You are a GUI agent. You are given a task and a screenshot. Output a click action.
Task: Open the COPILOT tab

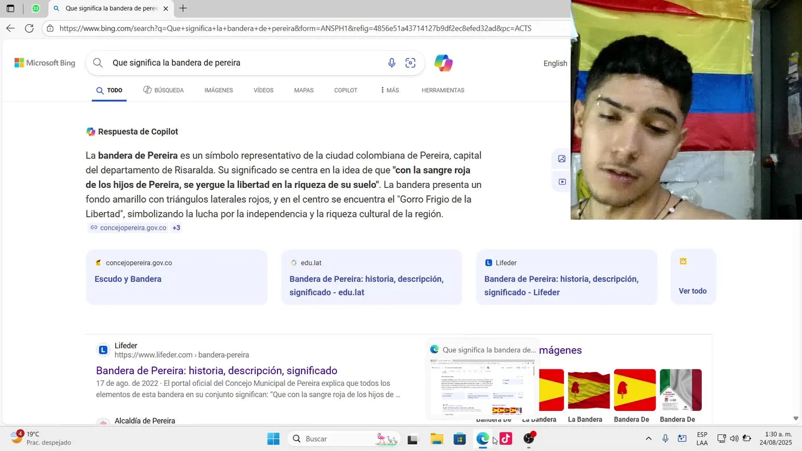346,90
